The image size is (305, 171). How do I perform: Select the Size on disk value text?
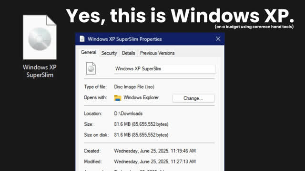point(141,135)
